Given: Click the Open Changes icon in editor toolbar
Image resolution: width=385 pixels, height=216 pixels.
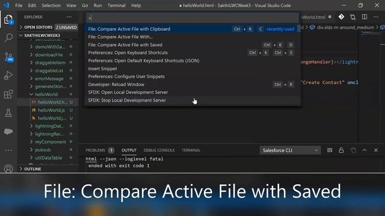Looking at the screenshot, I should [341, 17].
